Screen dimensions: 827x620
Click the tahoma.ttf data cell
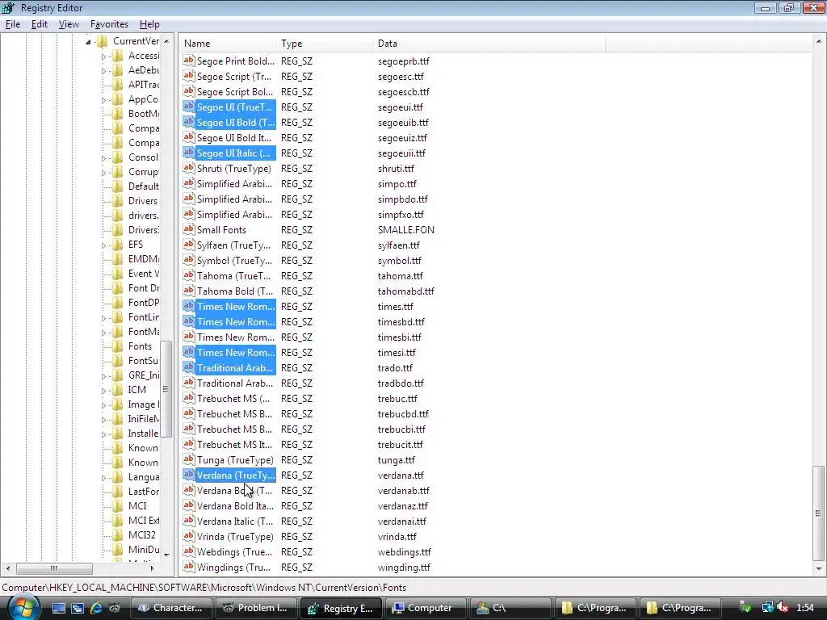tap(401, 276)
